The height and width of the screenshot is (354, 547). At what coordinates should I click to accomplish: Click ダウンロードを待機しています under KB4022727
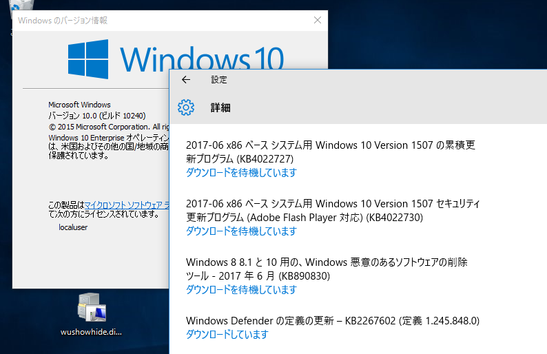241,173
